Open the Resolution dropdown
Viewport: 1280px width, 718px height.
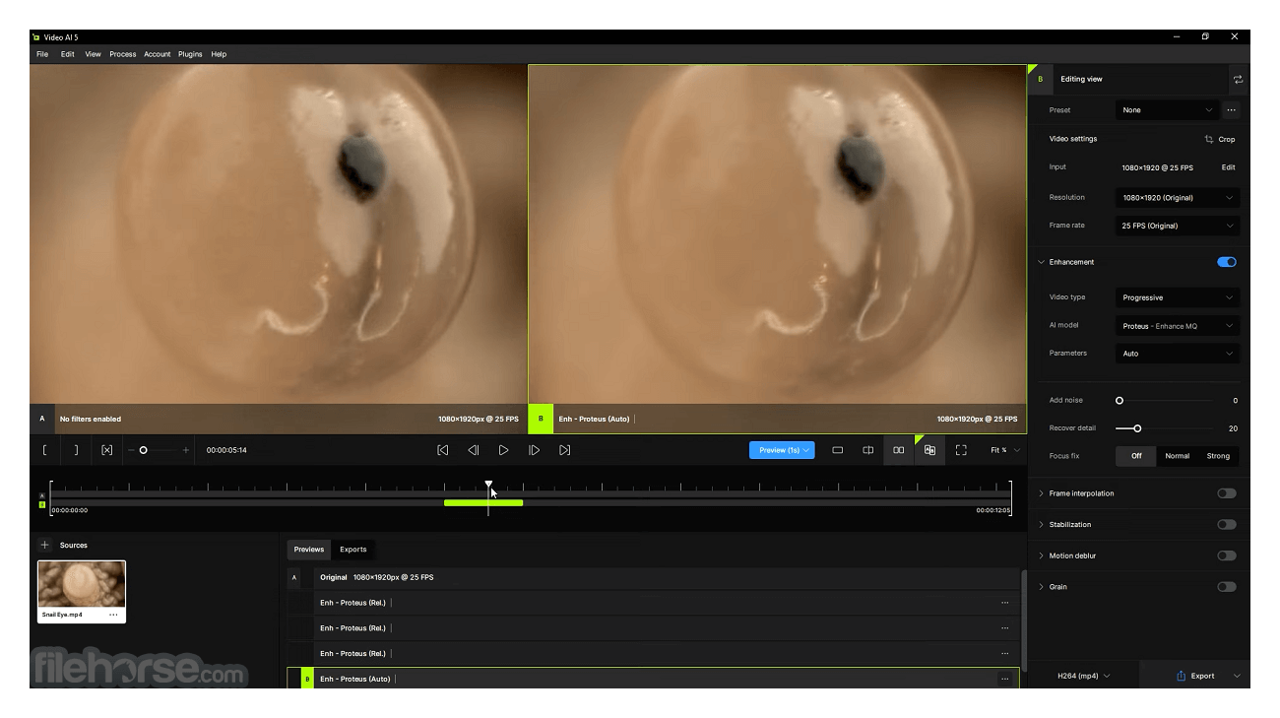[x=1178, y=198]
